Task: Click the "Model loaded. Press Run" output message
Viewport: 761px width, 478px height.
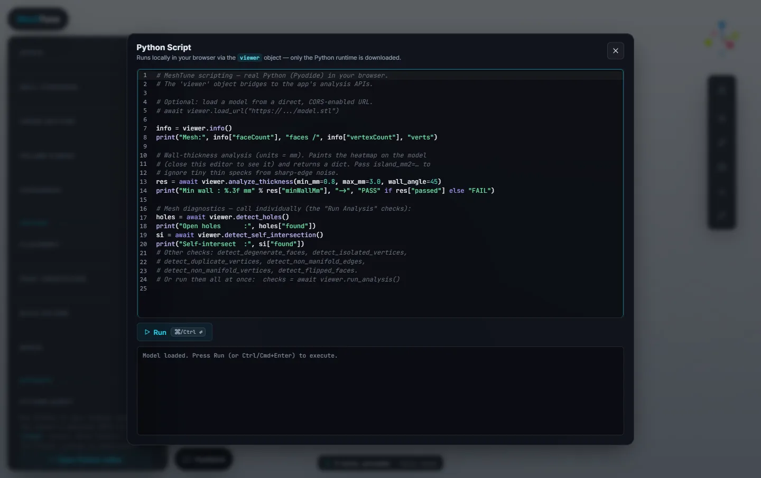Action: pos(240,355)
